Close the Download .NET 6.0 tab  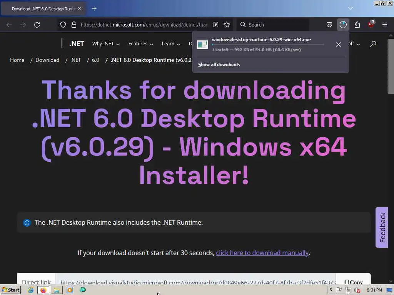coord(80,8)
